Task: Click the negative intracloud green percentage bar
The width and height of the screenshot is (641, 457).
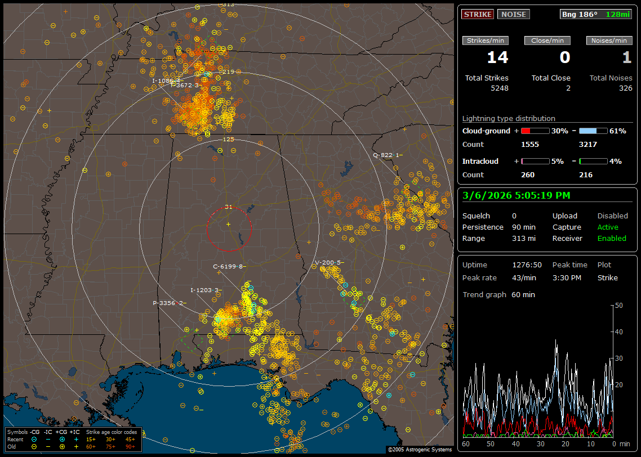Action: pos(593,161)
